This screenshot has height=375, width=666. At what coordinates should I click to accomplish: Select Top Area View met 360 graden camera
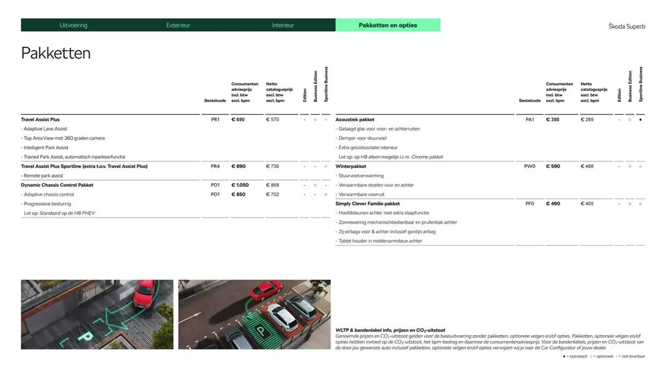(x=63, y=138)
